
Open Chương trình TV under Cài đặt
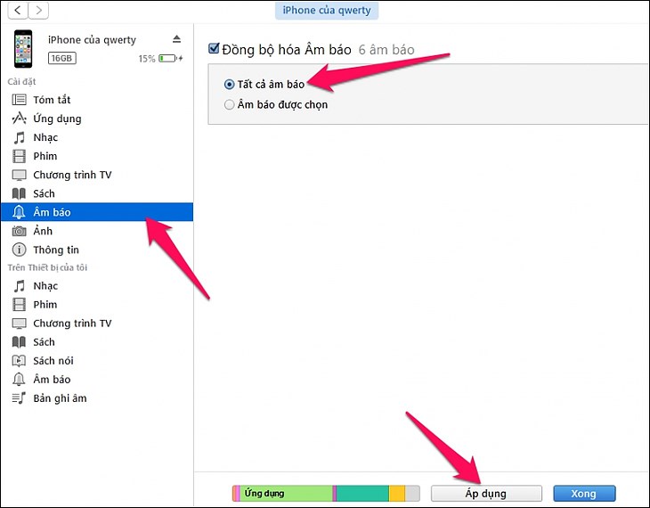point(72,175)
